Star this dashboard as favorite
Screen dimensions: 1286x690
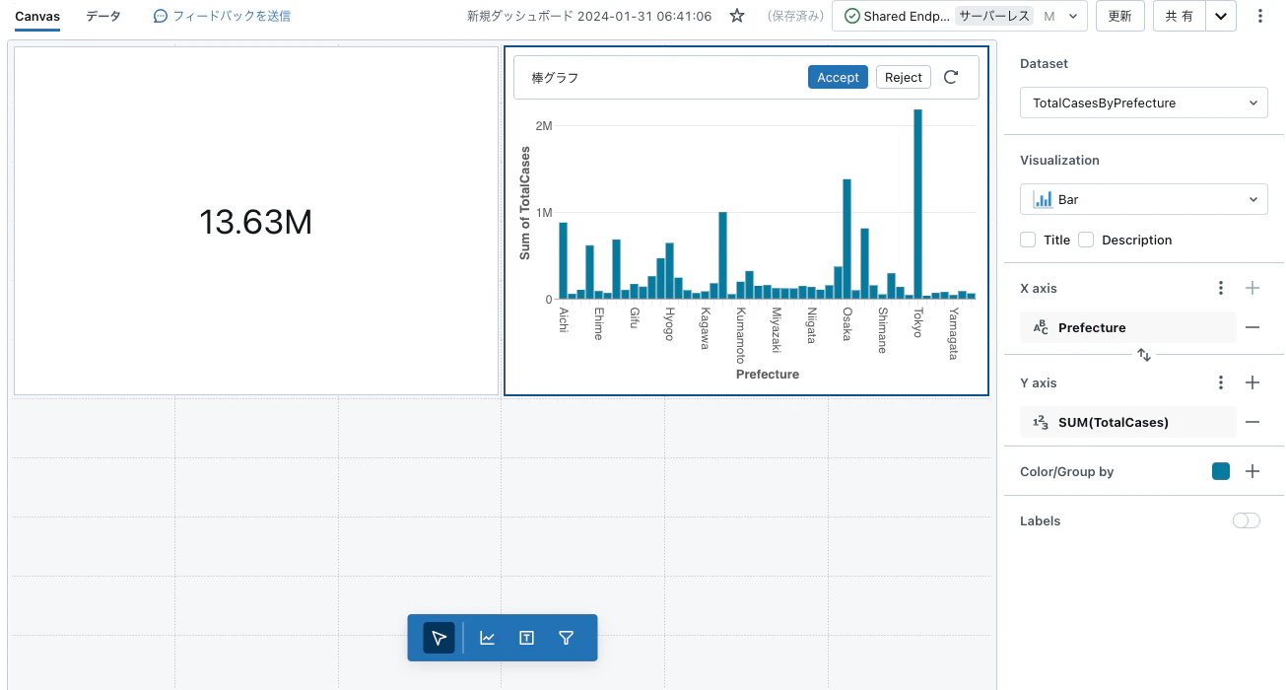[x=736, y=16]
